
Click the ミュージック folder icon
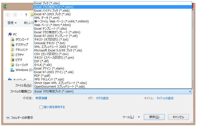point(13,65)
